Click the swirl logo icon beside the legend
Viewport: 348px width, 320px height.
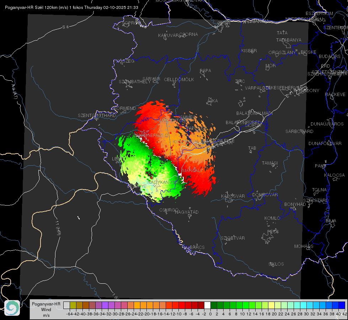(12, 308)
